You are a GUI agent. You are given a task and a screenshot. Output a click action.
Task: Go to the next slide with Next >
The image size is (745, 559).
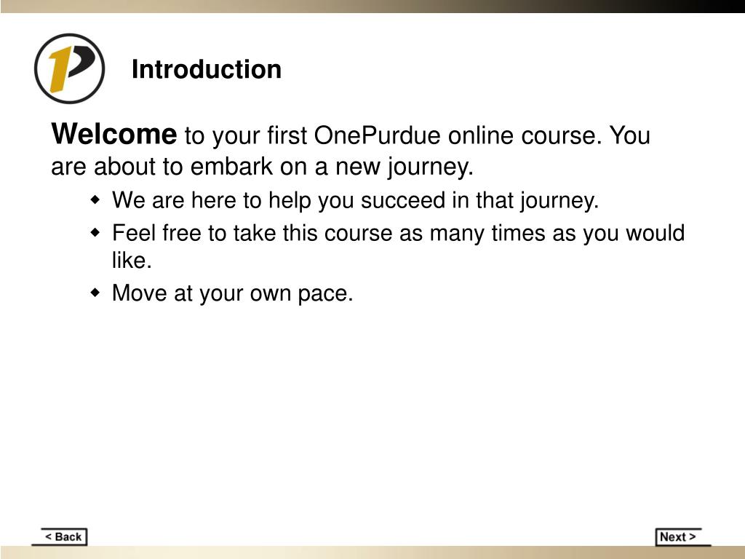tap(678, 536)
